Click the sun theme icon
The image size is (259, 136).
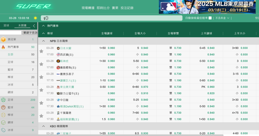(35, 18)
